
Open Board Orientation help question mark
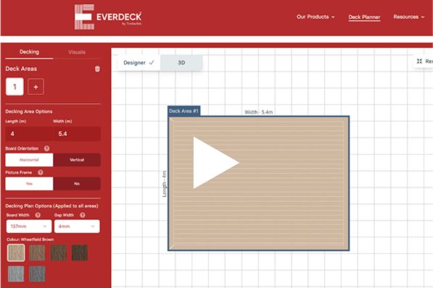click(46, 148)
